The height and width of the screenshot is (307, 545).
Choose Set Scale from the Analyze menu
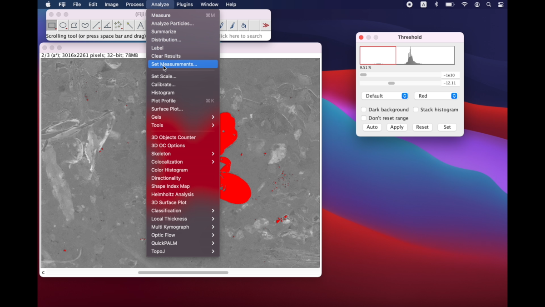[183, 76]
